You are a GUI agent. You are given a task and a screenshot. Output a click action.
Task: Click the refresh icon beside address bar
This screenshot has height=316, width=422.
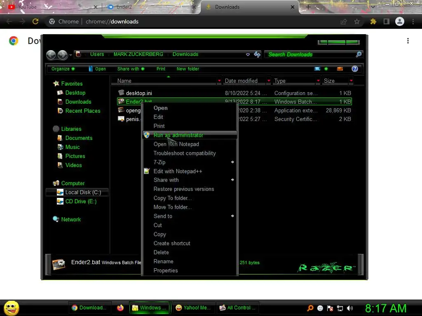click(x=257, y=55)
